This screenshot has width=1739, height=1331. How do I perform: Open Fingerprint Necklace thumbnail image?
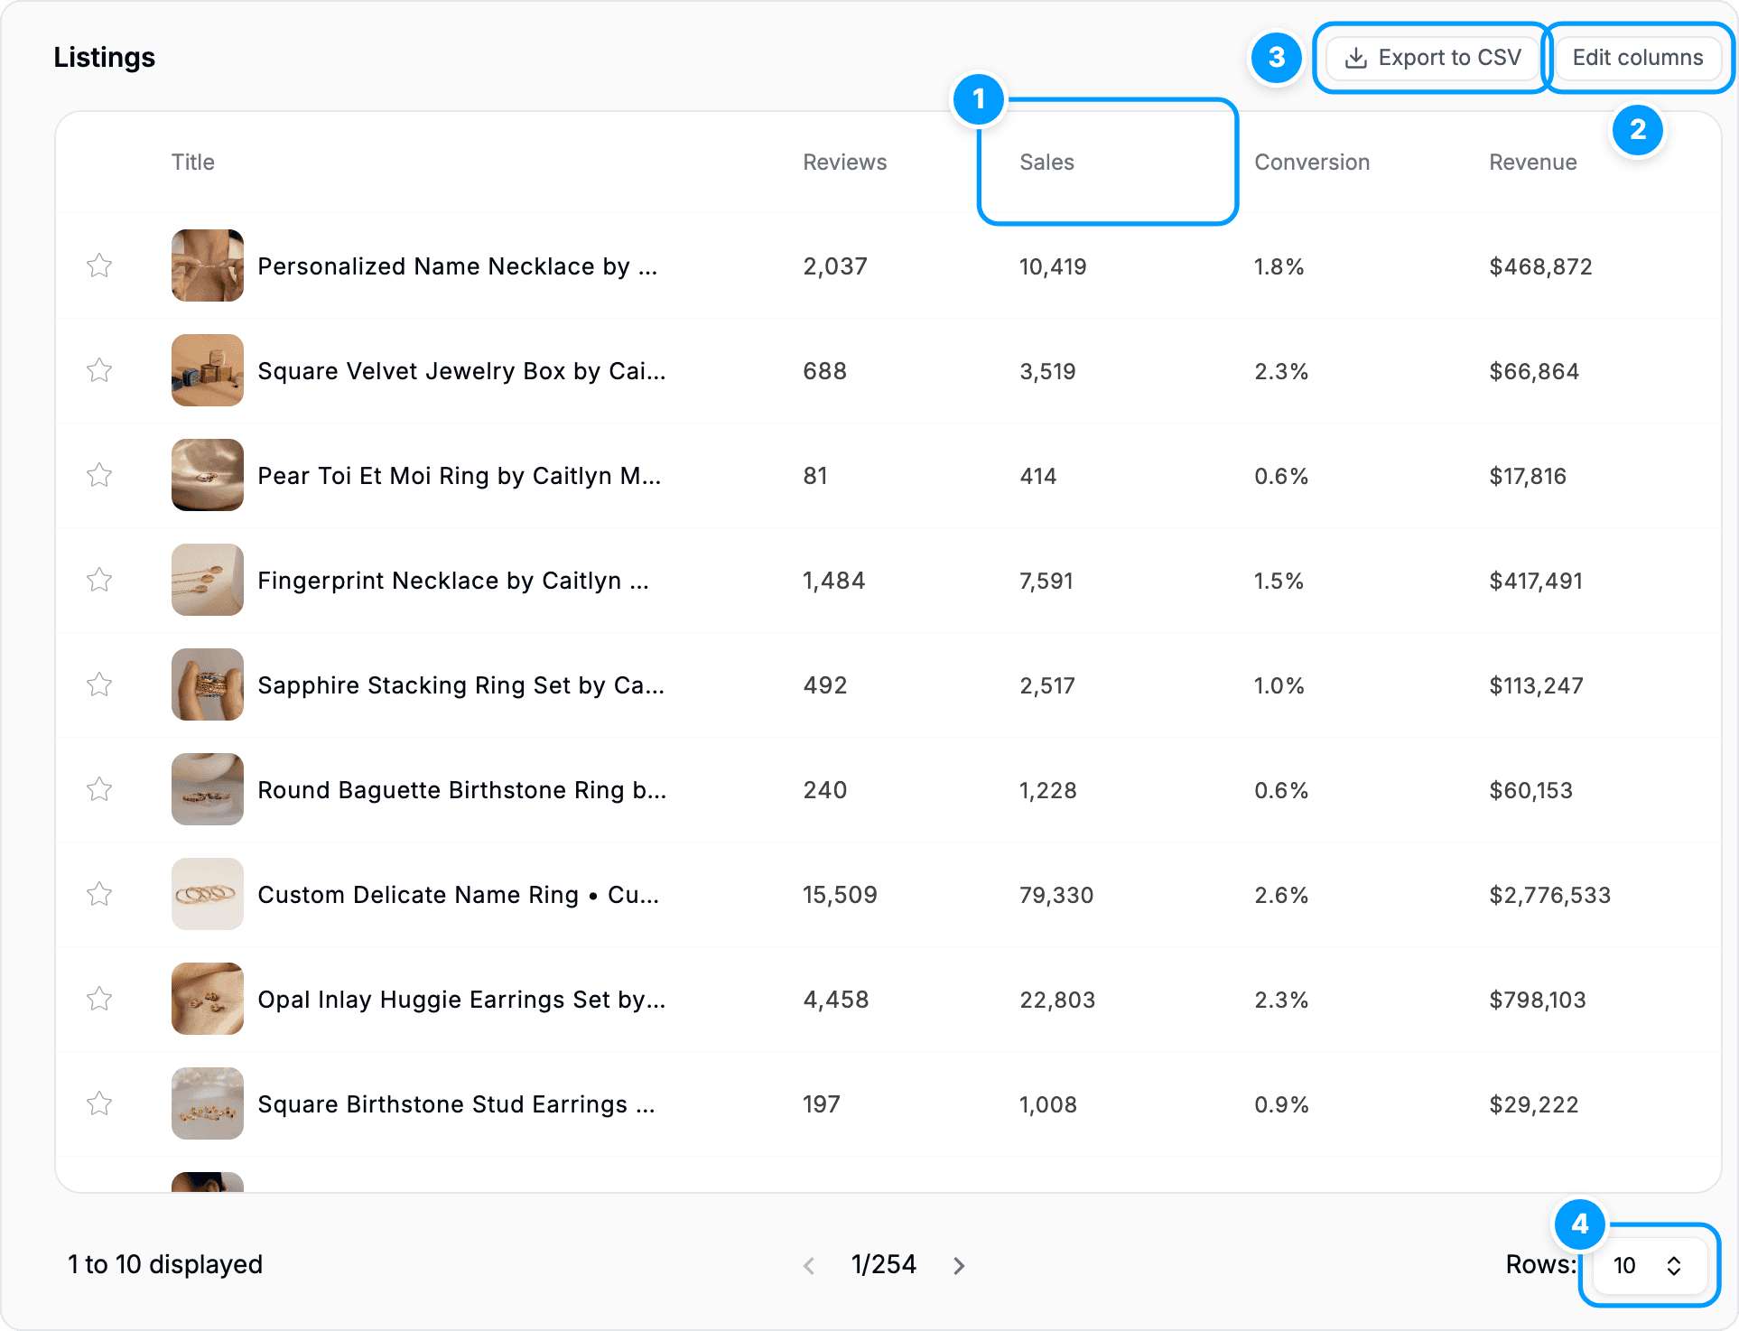pyautogui.click(x=208, y=580)
